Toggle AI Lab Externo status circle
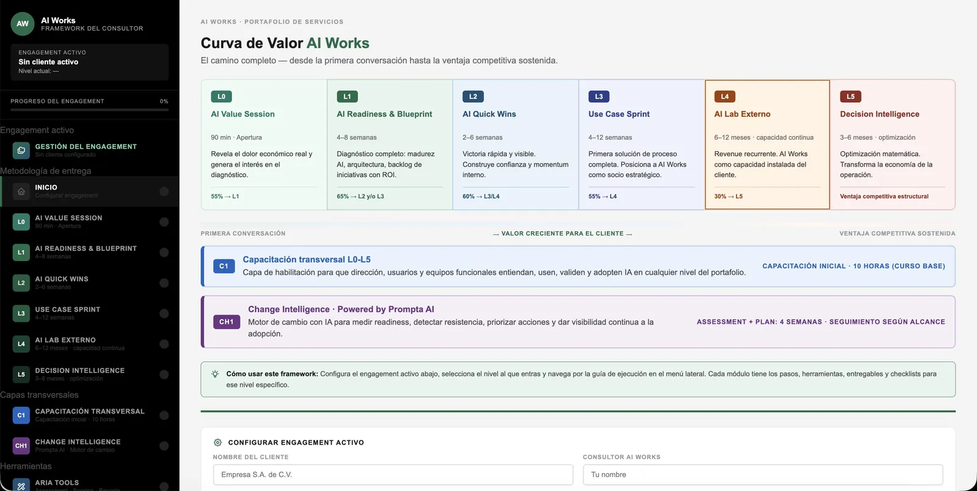The height and width of the screenshot is (491, 977). point(164,344)
